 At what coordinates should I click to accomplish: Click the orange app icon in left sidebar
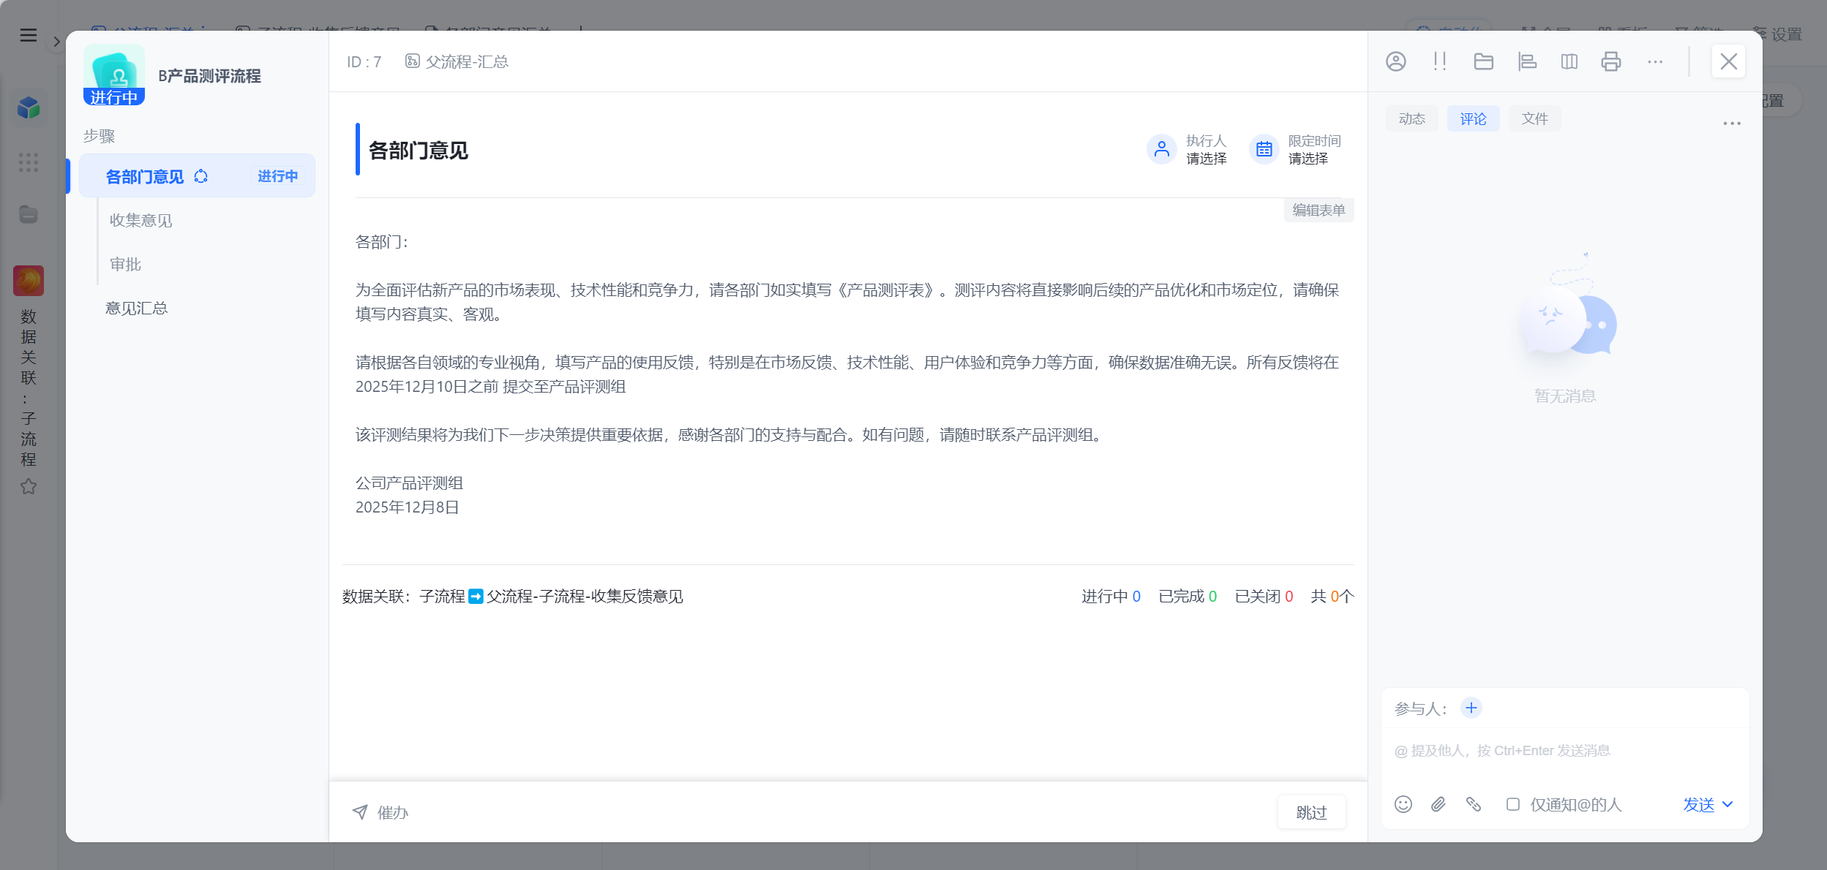coord(29,281)
